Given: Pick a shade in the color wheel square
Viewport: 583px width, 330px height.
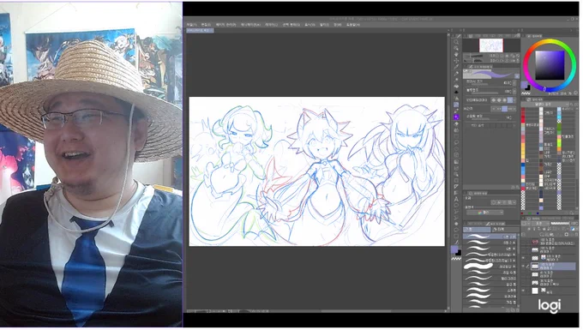Looking at the screenshot, I should coord(550,65).
